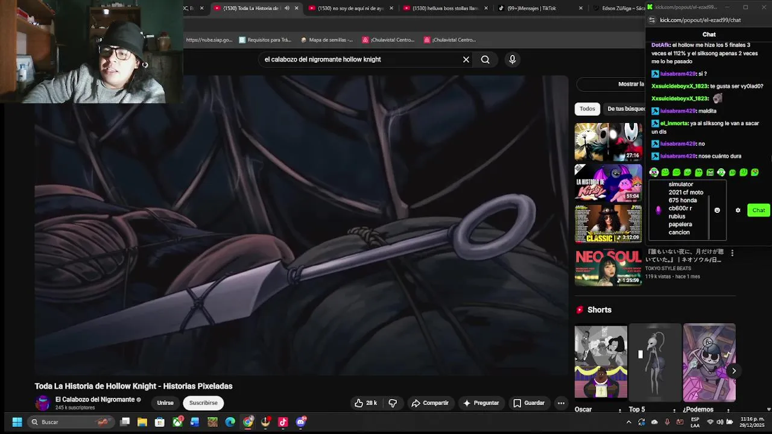Select the De tus búsquedas chip
The height and width of the screenshot is (434, 772).
tap(624, 109)
